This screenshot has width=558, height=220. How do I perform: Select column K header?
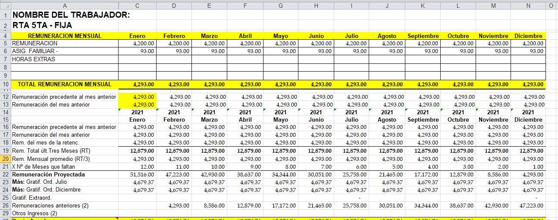pos(423,6)
